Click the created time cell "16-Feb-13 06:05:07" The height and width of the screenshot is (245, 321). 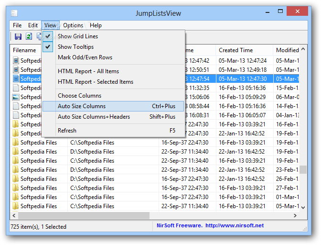242,115
